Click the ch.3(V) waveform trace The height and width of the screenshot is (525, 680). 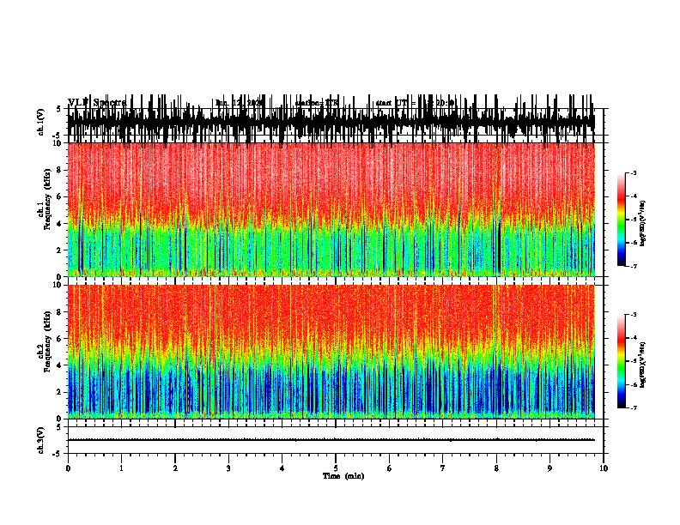click(331, 440)
